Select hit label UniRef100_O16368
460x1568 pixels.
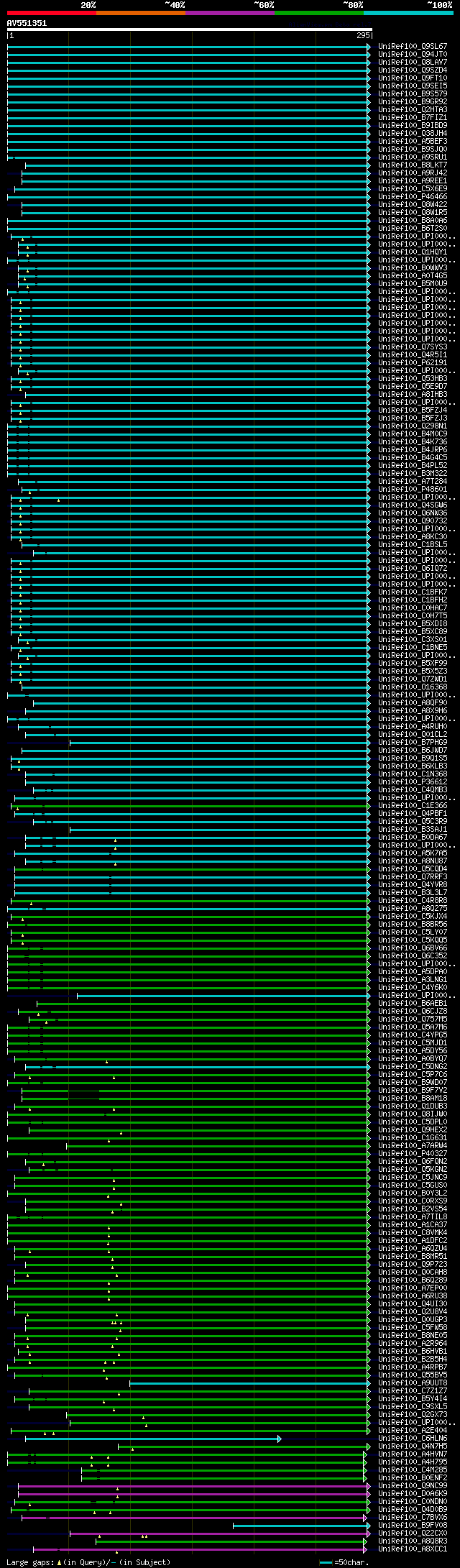(413, 687)
